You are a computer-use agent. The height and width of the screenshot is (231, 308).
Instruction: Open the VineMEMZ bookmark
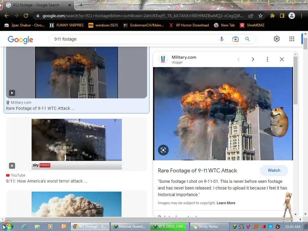click(x=252, y=25)
